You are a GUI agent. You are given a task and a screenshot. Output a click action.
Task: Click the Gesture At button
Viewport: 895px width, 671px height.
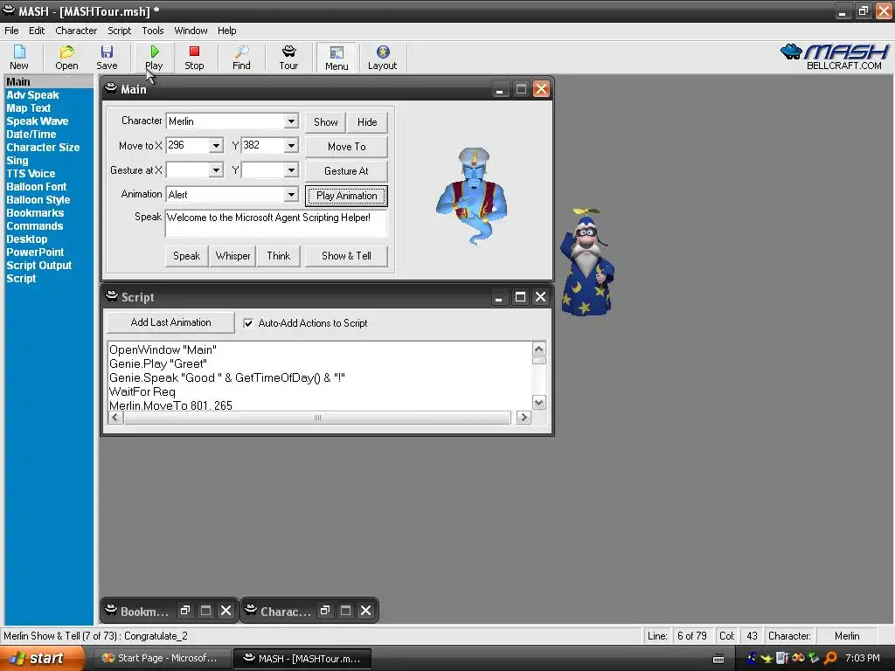(x=346, y=171)
